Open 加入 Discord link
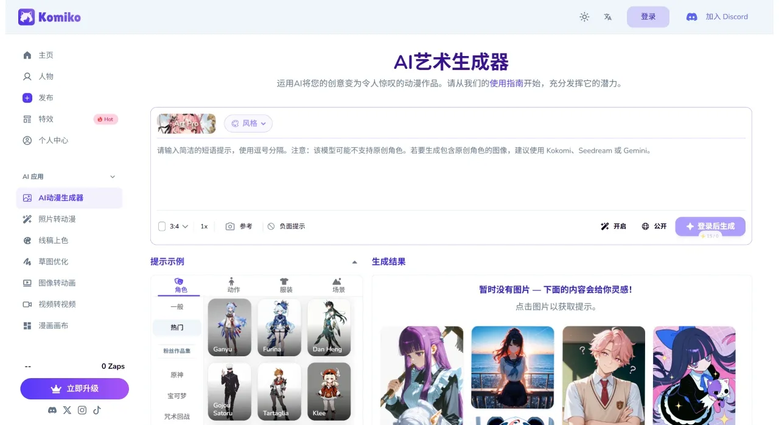This screenshot has width=779, height=425. (x=727, y=17)
